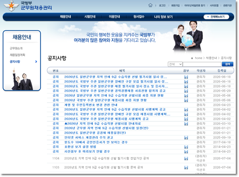Click the 회원가입 link
Viewport: 239px width, 177px height.
tap(175, 6)
